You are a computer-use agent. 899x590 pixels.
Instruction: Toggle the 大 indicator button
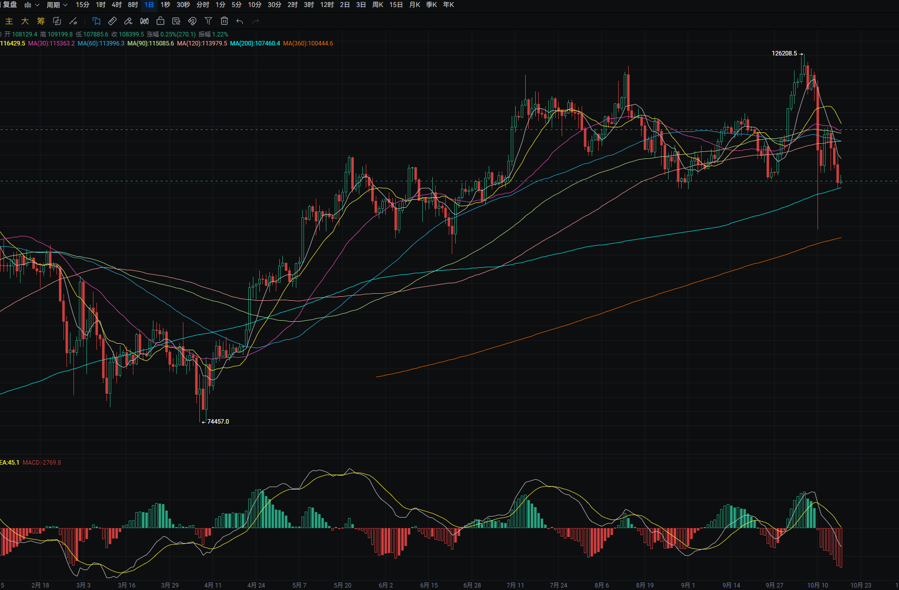click(x=25, y=21)
